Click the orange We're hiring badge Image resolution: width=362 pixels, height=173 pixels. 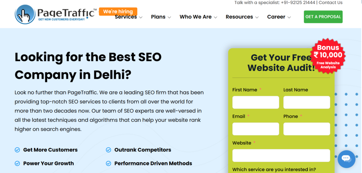[x=118, y=11]
